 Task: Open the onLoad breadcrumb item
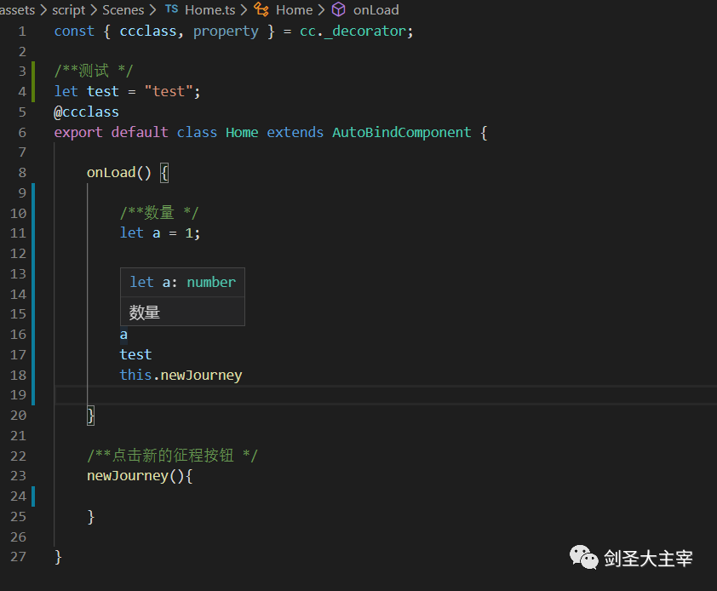tap(376, 9)
